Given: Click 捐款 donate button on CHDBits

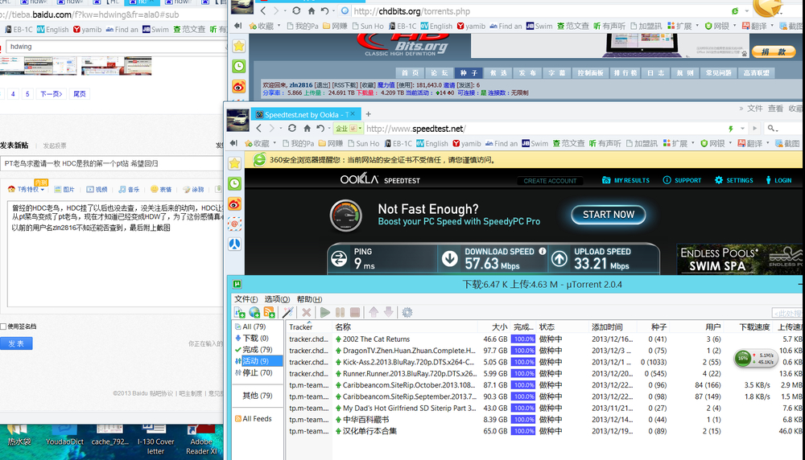Looking at the screenshot, I should click(x=774, y=51).
